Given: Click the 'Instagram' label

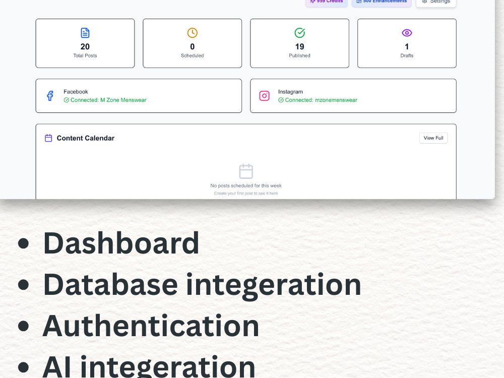Looking at the screenshot, I should point(291,92).
